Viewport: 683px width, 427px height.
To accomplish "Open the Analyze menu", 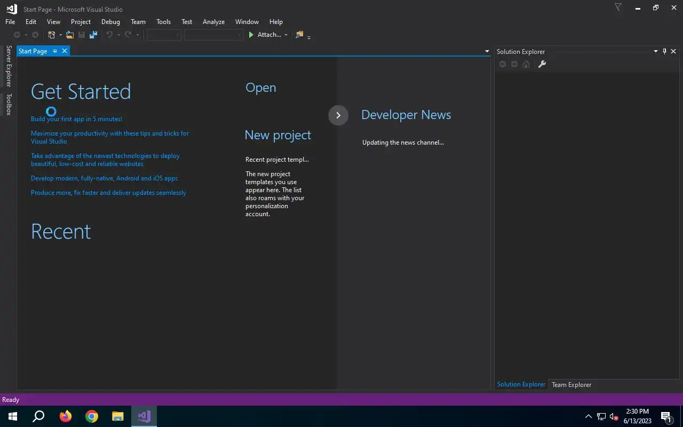I will (x=213, y=22).
